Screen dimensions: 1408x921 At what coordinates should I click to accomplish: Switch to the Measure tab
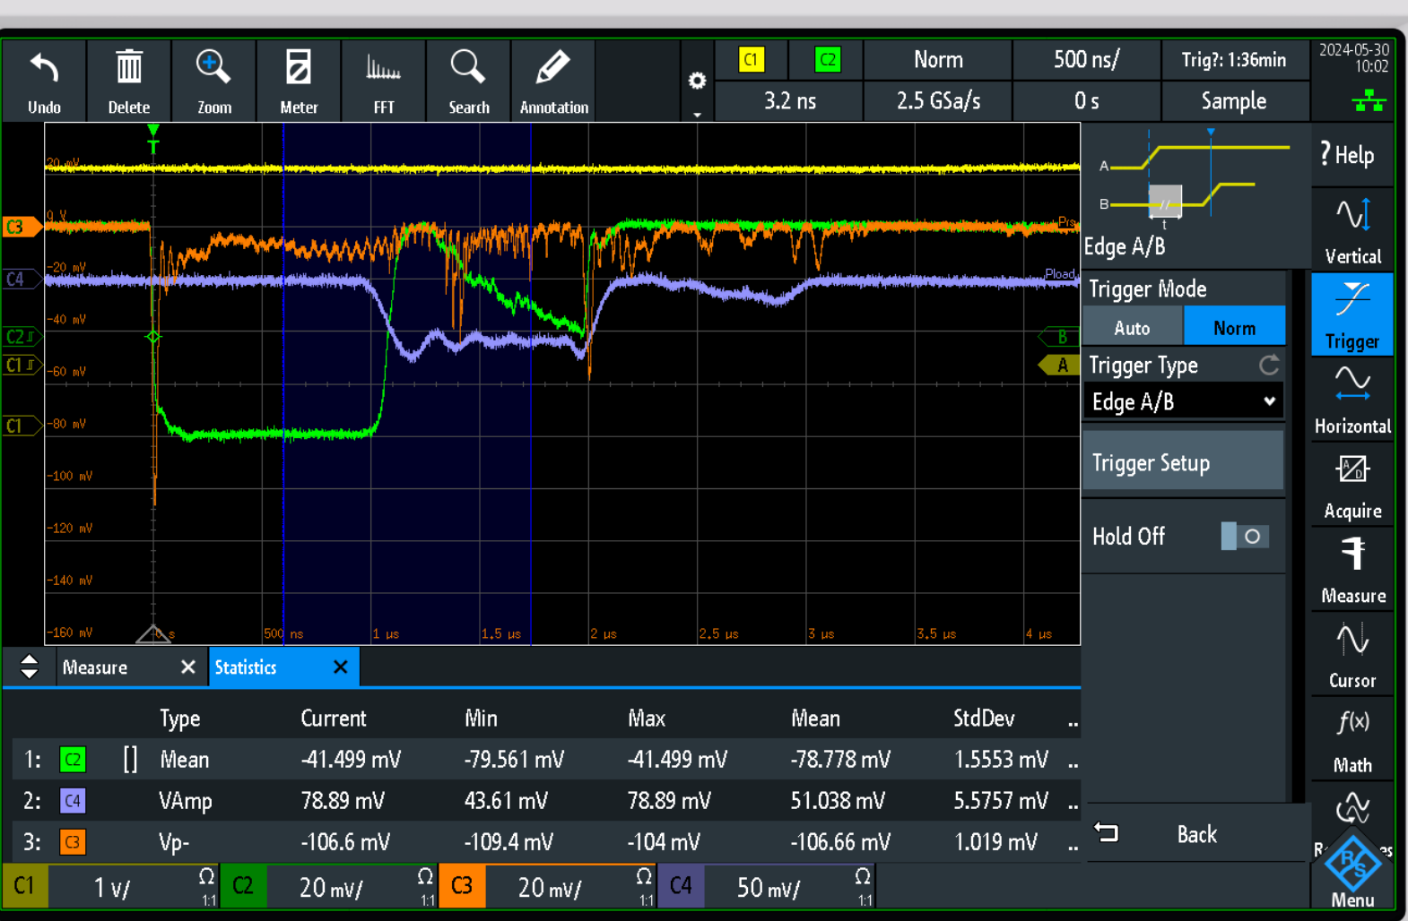point(96,667)
